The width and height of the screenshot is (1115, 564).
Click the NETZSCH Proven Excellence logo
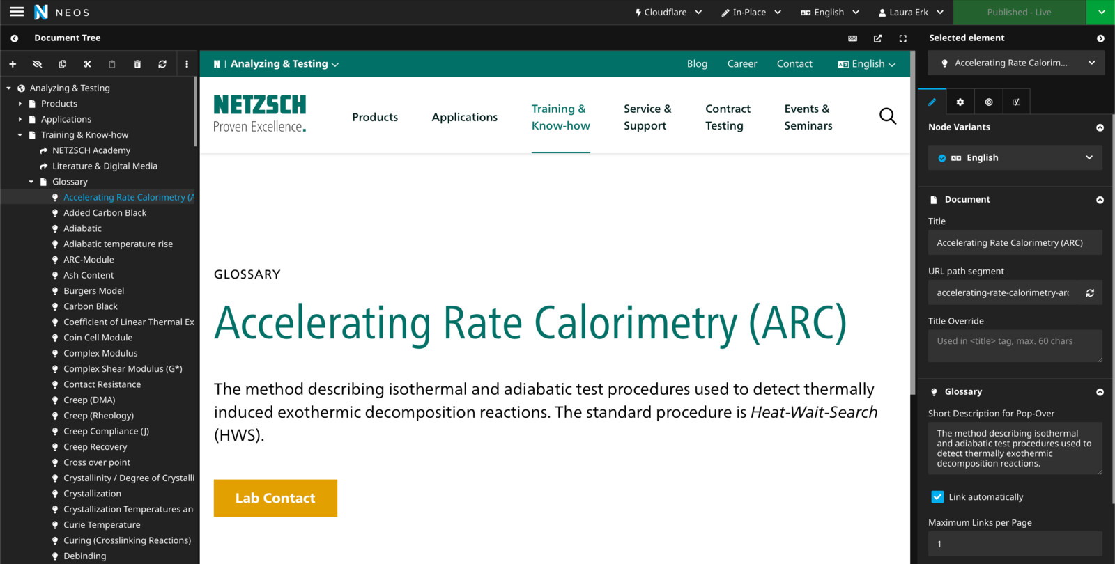pyautogui.click(x=259, y=113)
